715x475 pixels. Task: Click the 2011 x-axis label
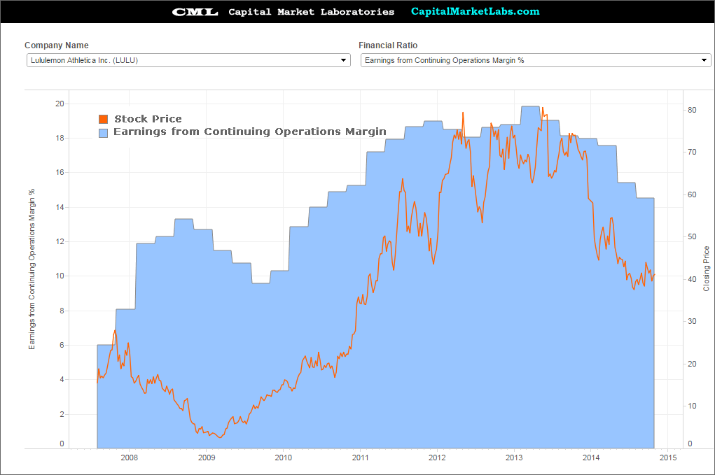point(360,458)
